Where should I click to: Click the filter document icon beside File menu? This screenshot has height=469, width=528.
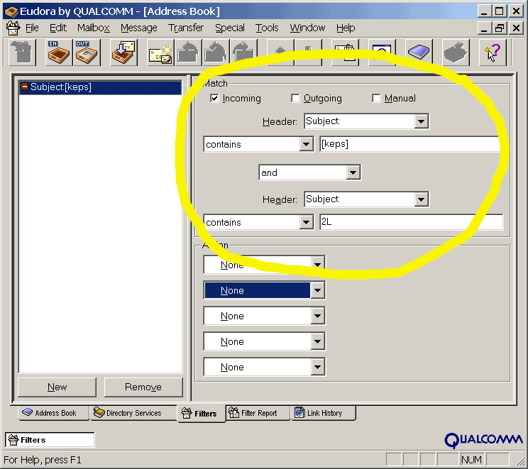click(x=13, y=28)
